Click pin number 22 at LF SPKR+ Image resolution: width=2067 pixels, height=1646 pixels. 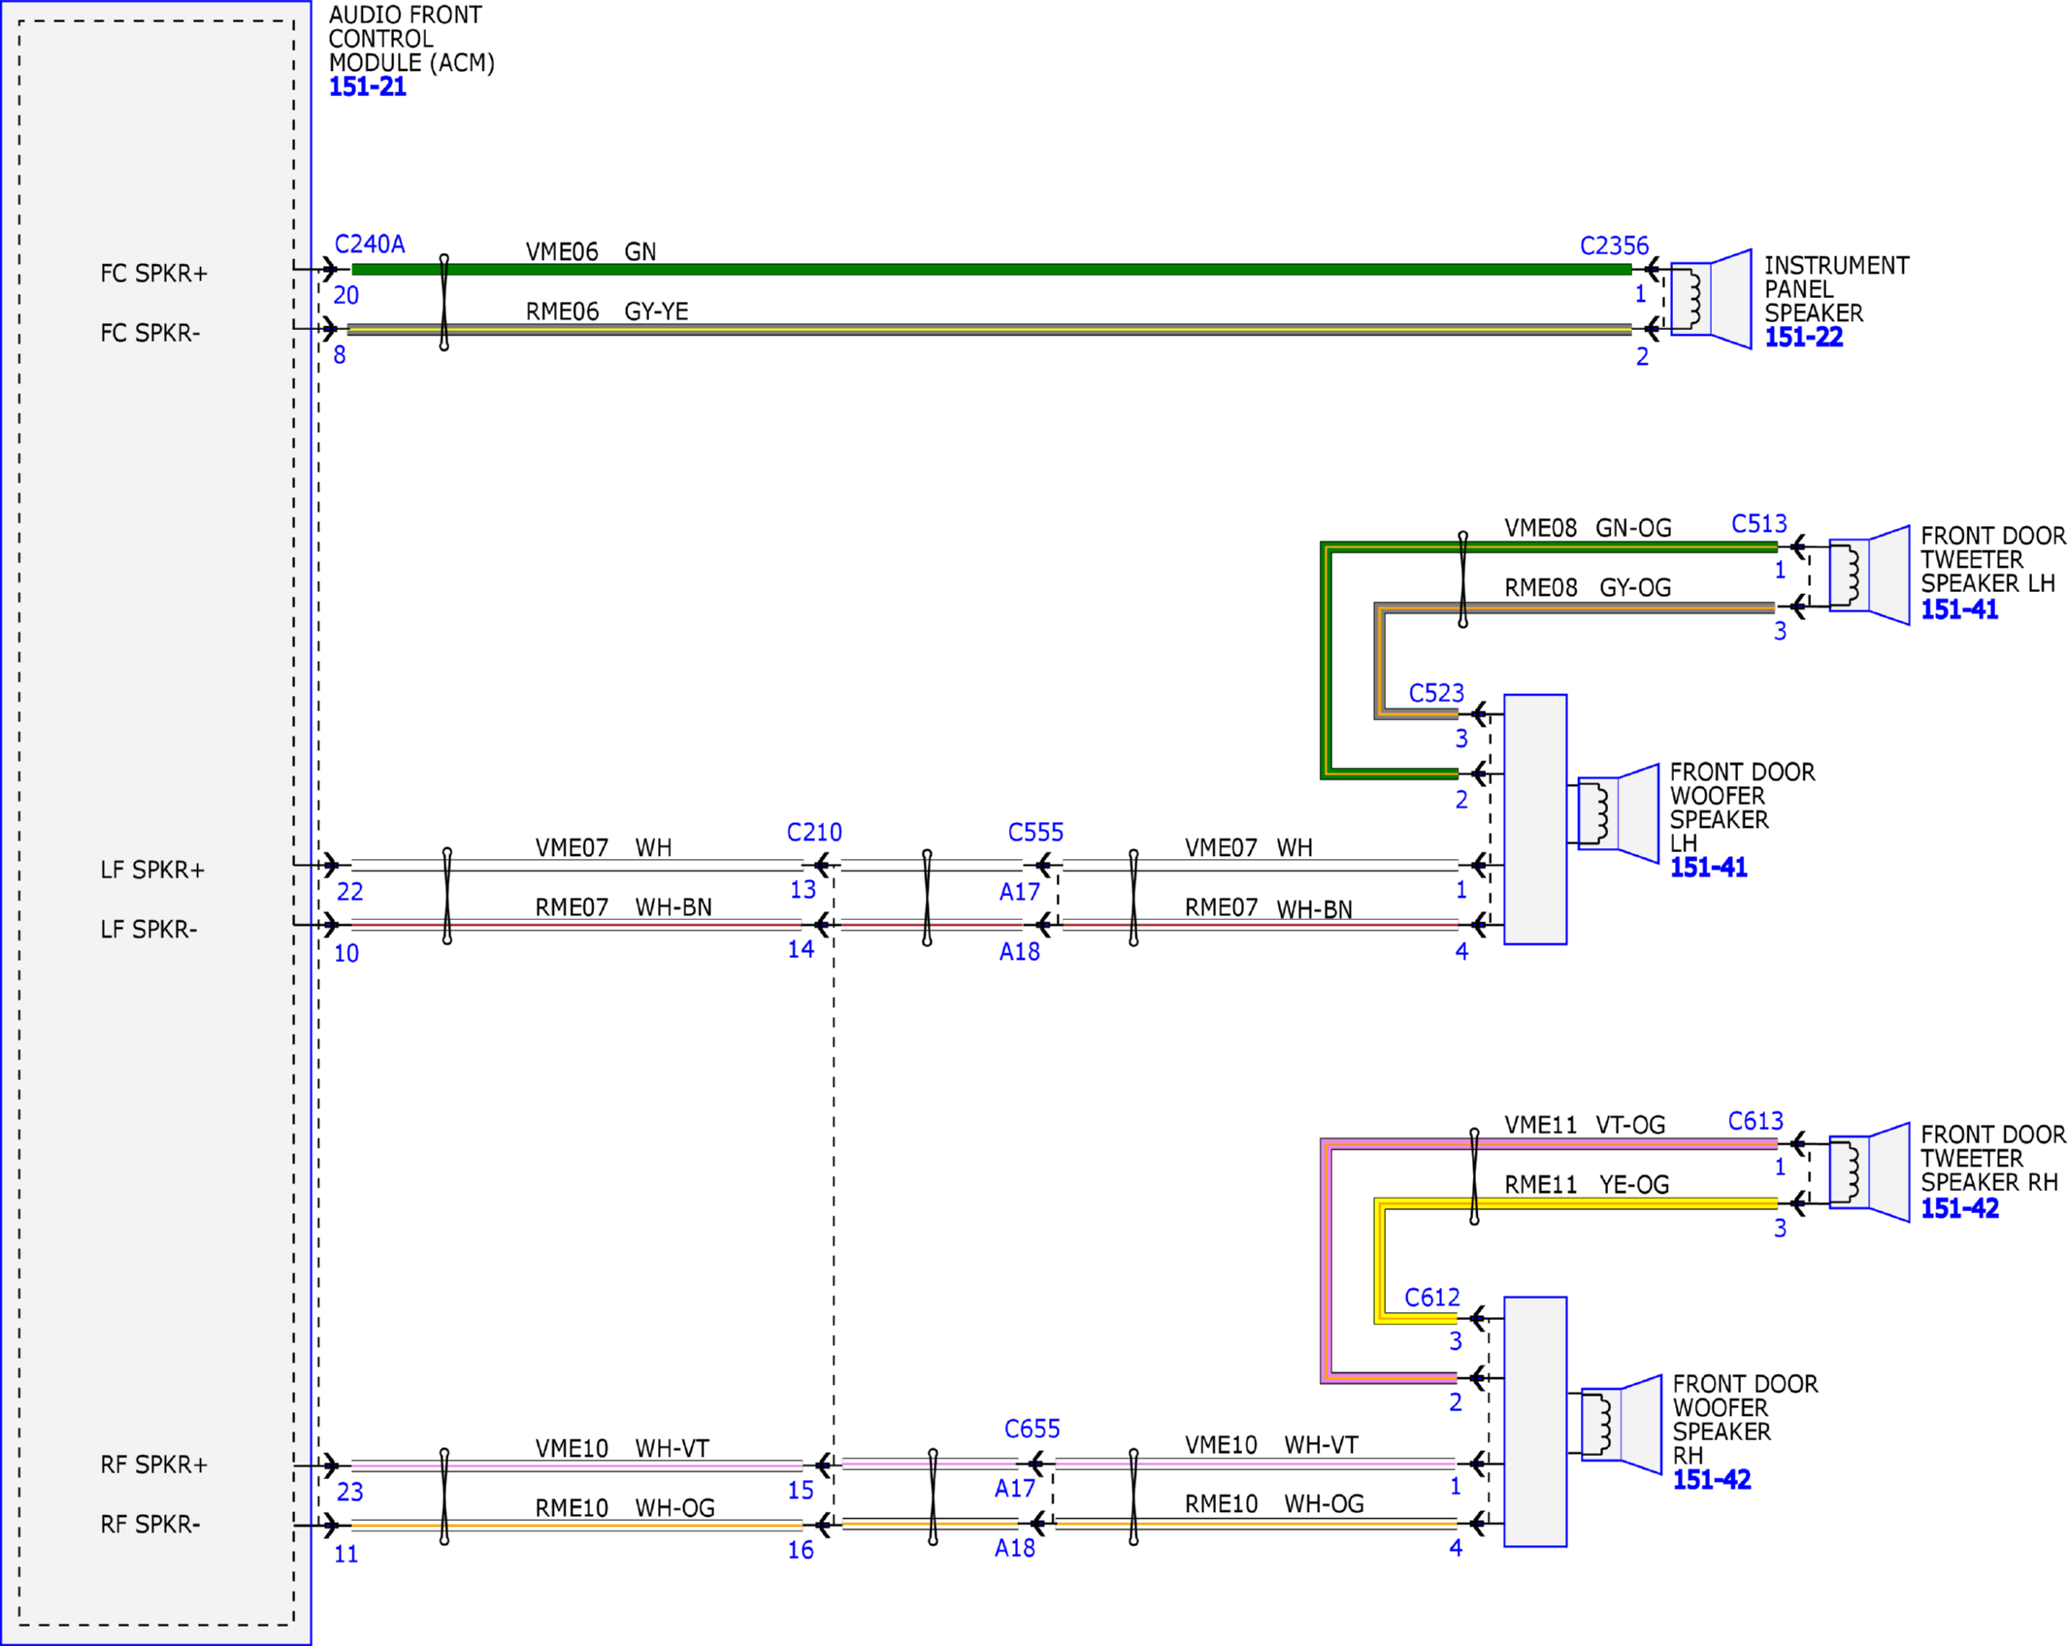[349, 892]
